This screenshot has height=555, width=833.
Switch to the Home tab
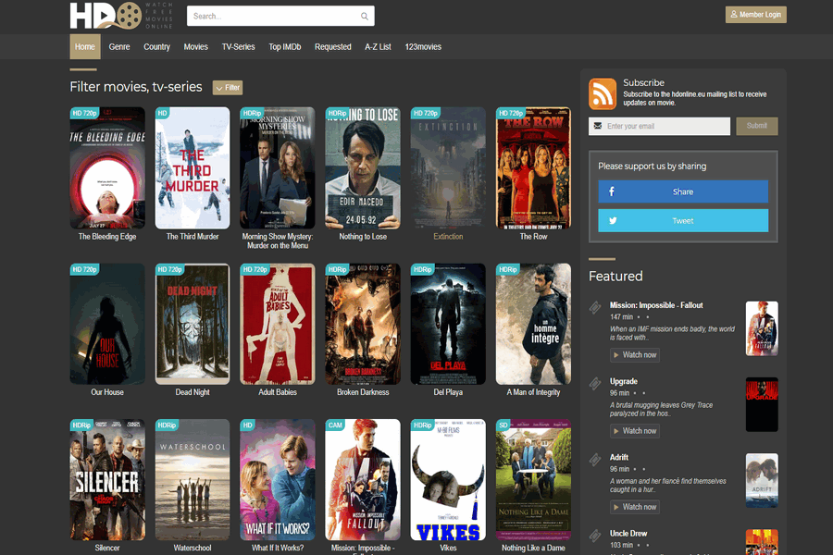(x=84, y=46)
